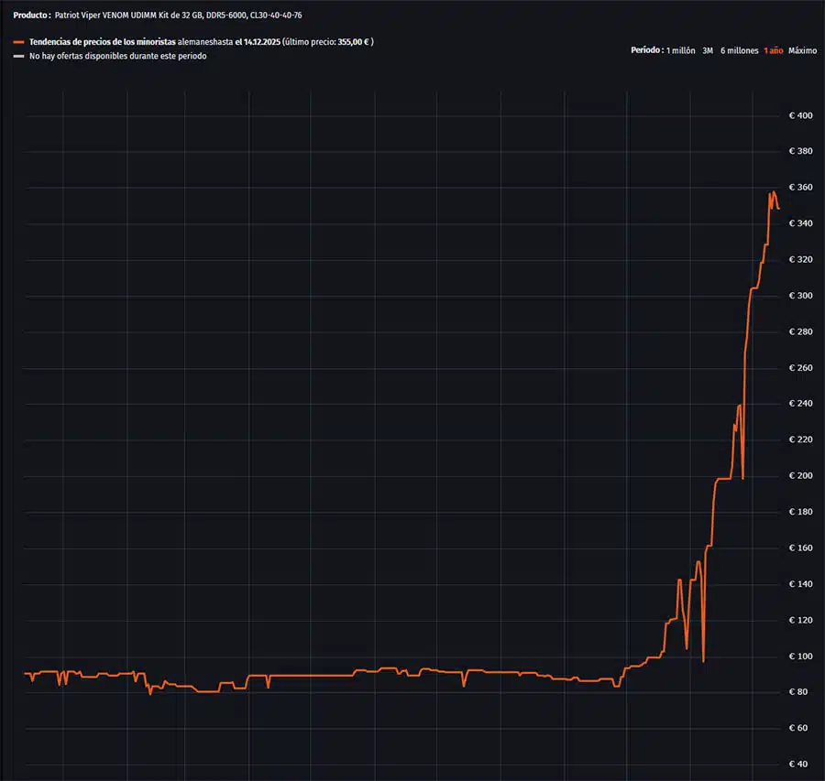Click the grey legend color marker
The image size is (825, 781).
click(x=19, y=56)
